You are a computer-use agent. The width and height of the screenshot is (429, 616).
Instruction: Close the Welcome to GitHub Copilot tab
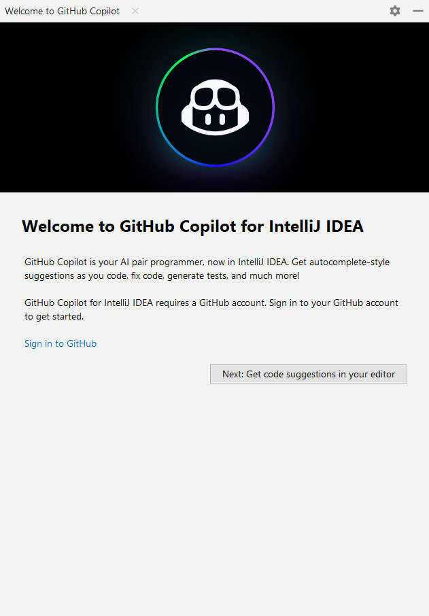pyautogui.click(x=135, y=11)
